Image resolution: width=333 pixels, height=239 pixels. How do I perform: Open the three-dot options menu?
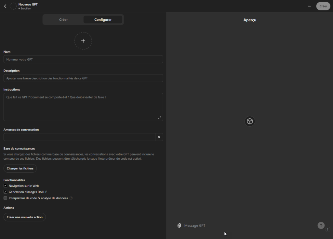coord(309,6)
